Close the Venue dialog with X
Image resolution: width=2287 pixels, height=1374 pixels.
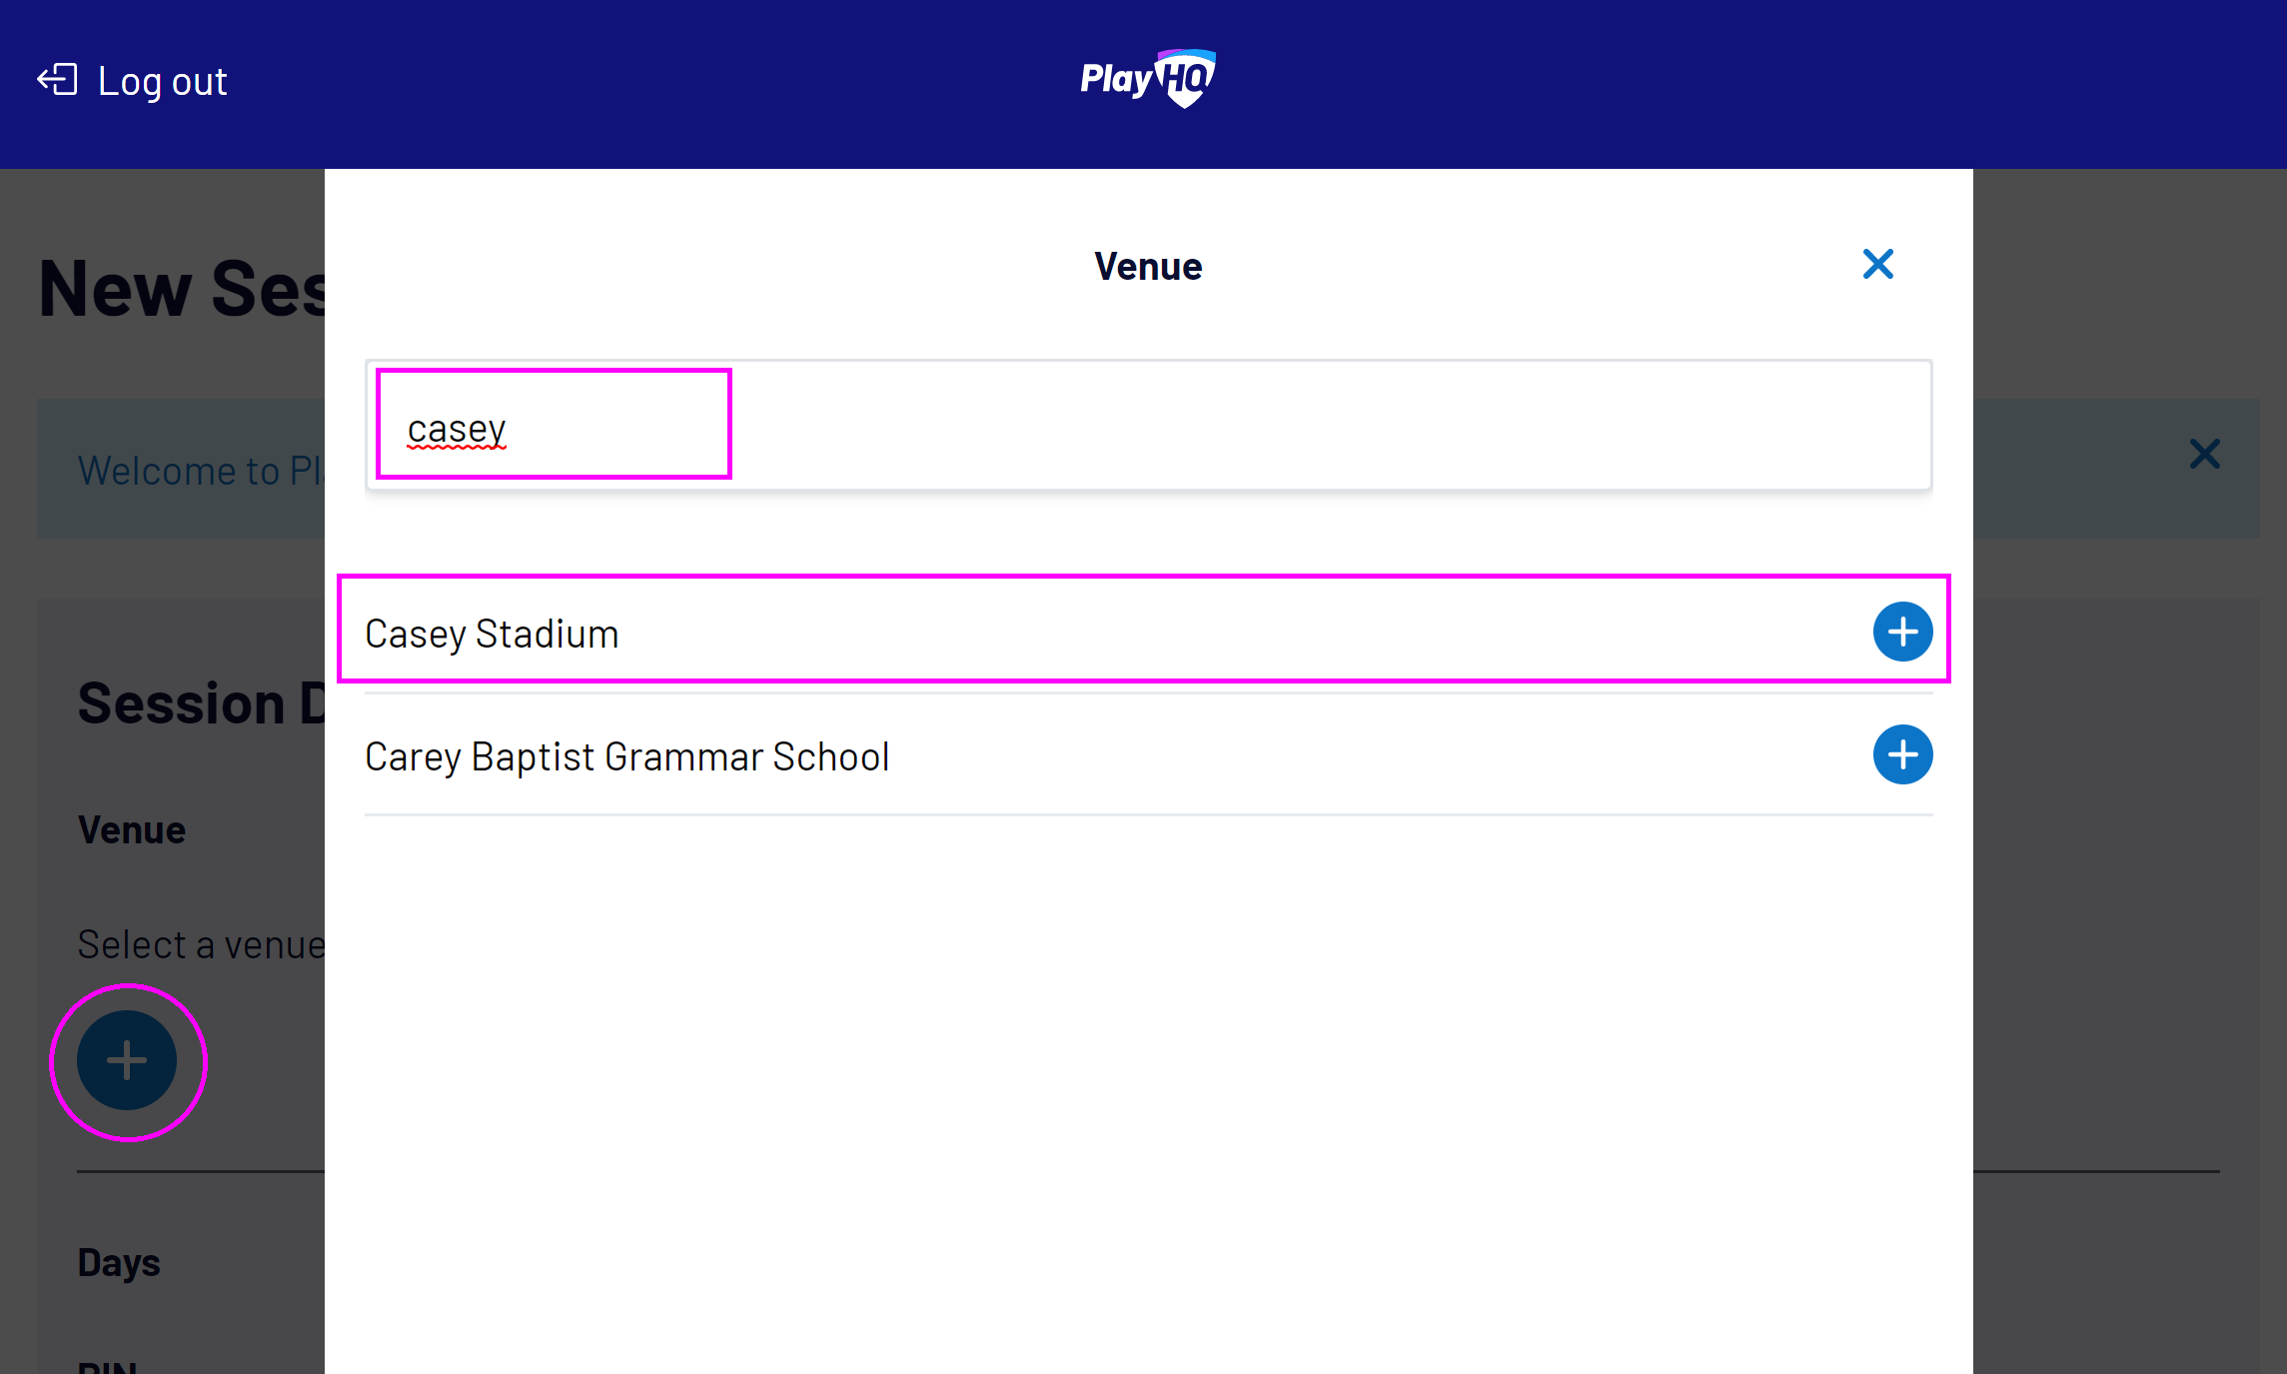1877,265
